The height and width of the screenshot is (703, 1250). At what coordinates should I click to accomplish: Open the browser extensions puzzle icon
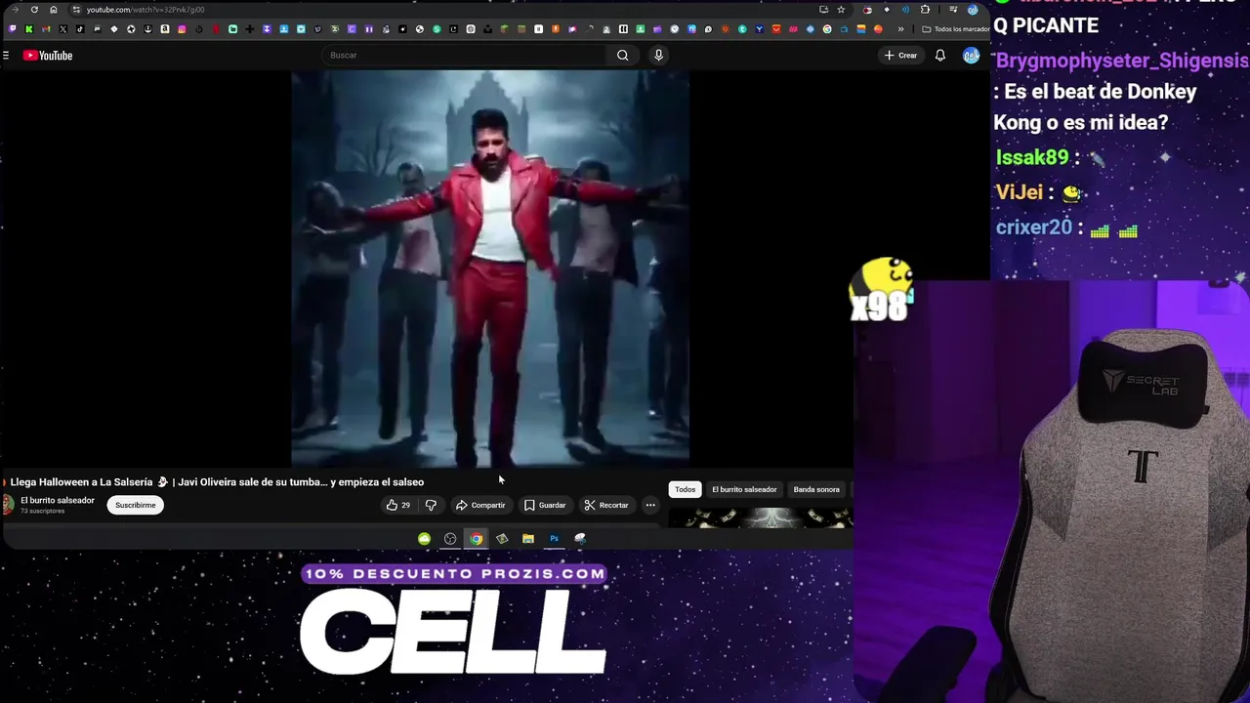tap(925, 10)
